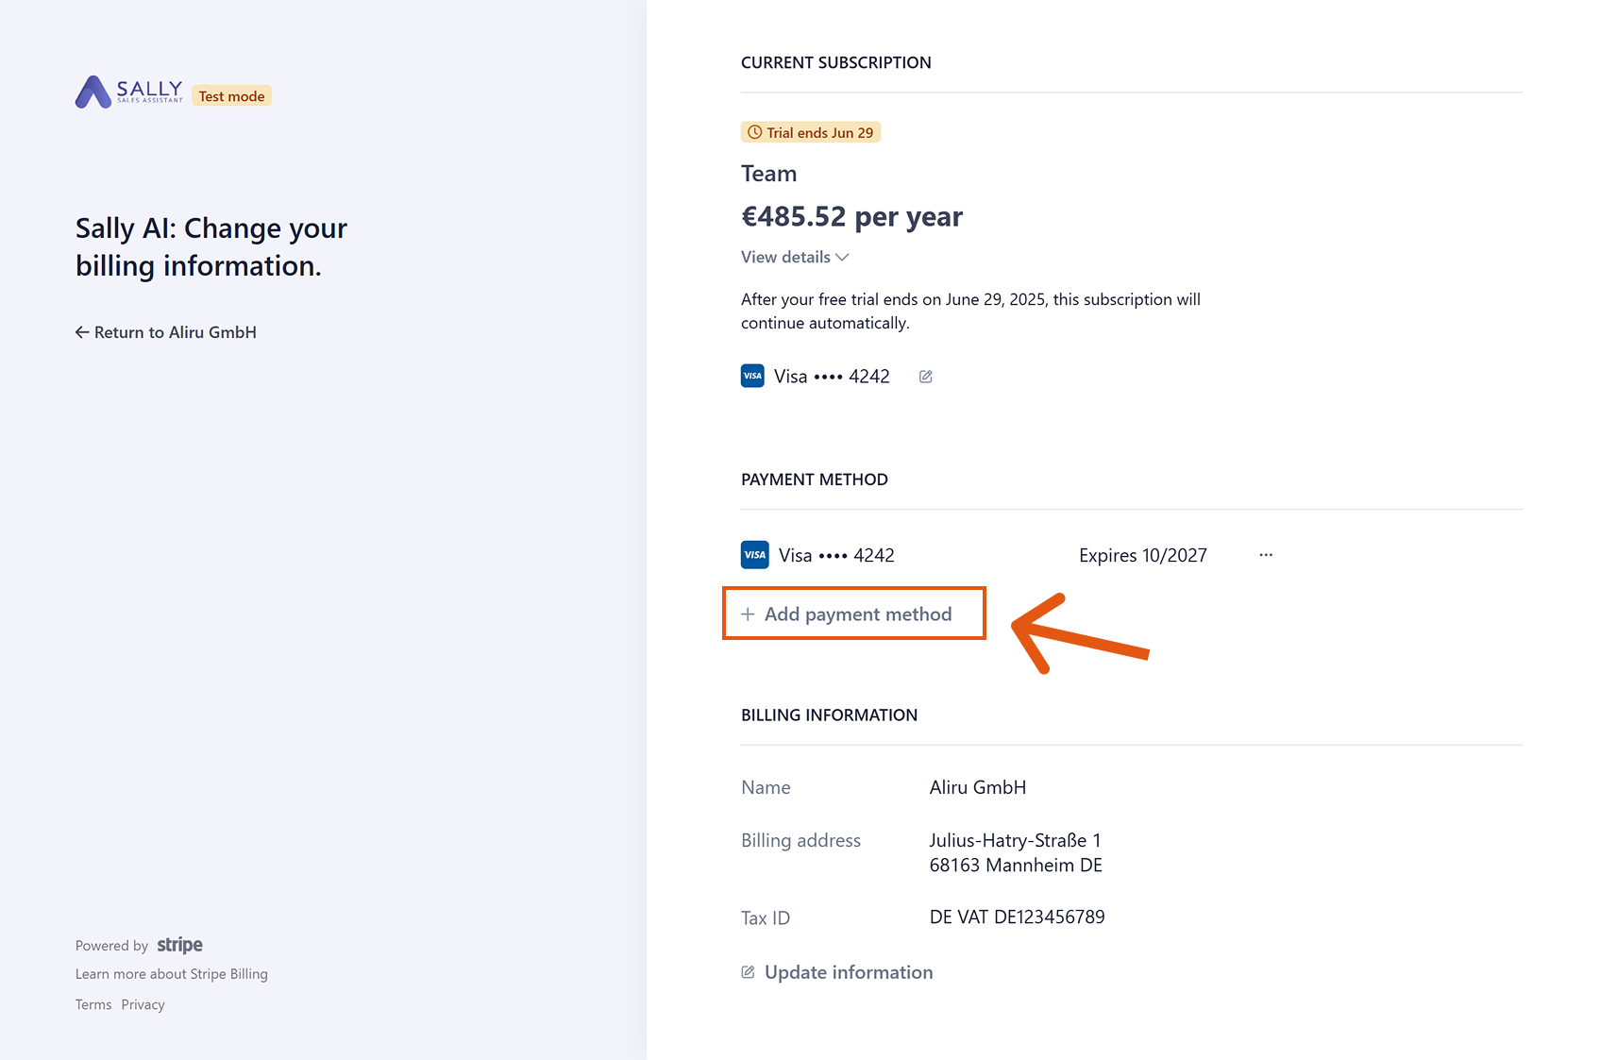The width and height of the screenshot is (1617, 1060).
Task: Click the clock icon in trial badge
Action: [755, 132]
